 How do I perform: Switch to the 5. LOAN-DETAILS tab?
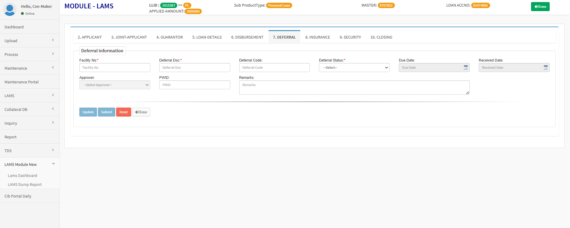tap(207, 37)
